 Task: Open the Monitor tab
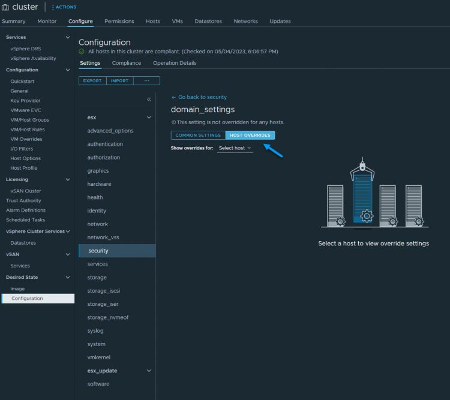click(x=47, y=21)
